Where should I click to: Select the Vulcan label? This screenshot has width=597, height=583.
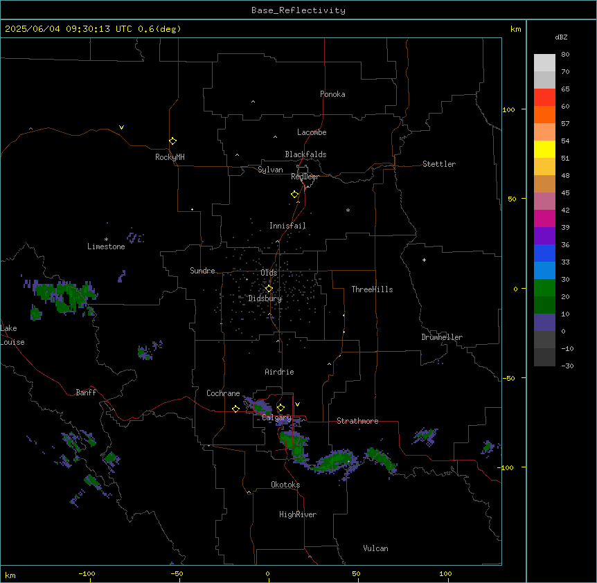(x=375, y=548)
